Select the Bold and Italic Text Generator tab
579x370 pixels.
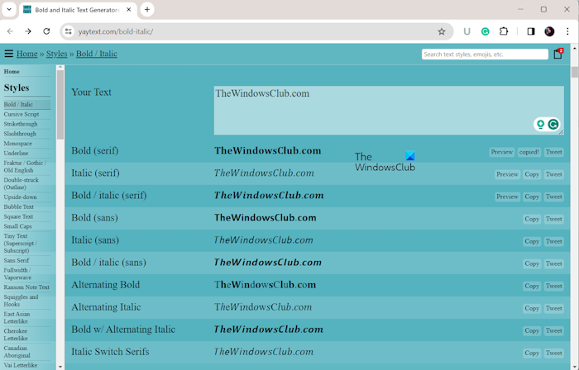click(78, 10)
